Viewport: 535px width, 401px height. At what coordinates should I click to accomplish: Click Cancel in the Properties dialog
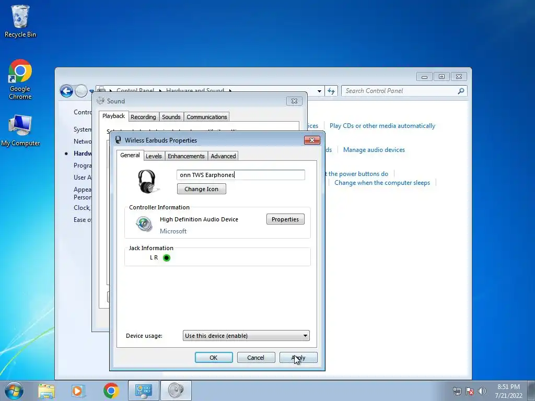point(255,358)
